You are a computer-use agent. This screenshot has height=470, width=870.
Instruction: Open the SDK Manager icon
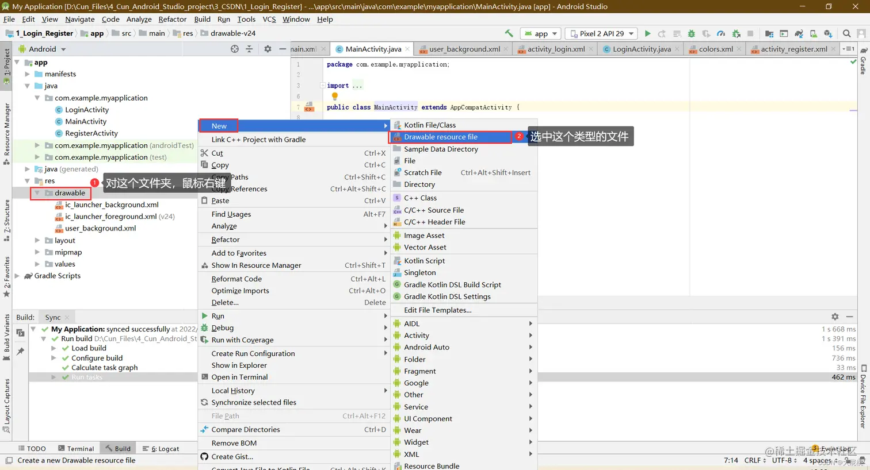coord(828,33)
